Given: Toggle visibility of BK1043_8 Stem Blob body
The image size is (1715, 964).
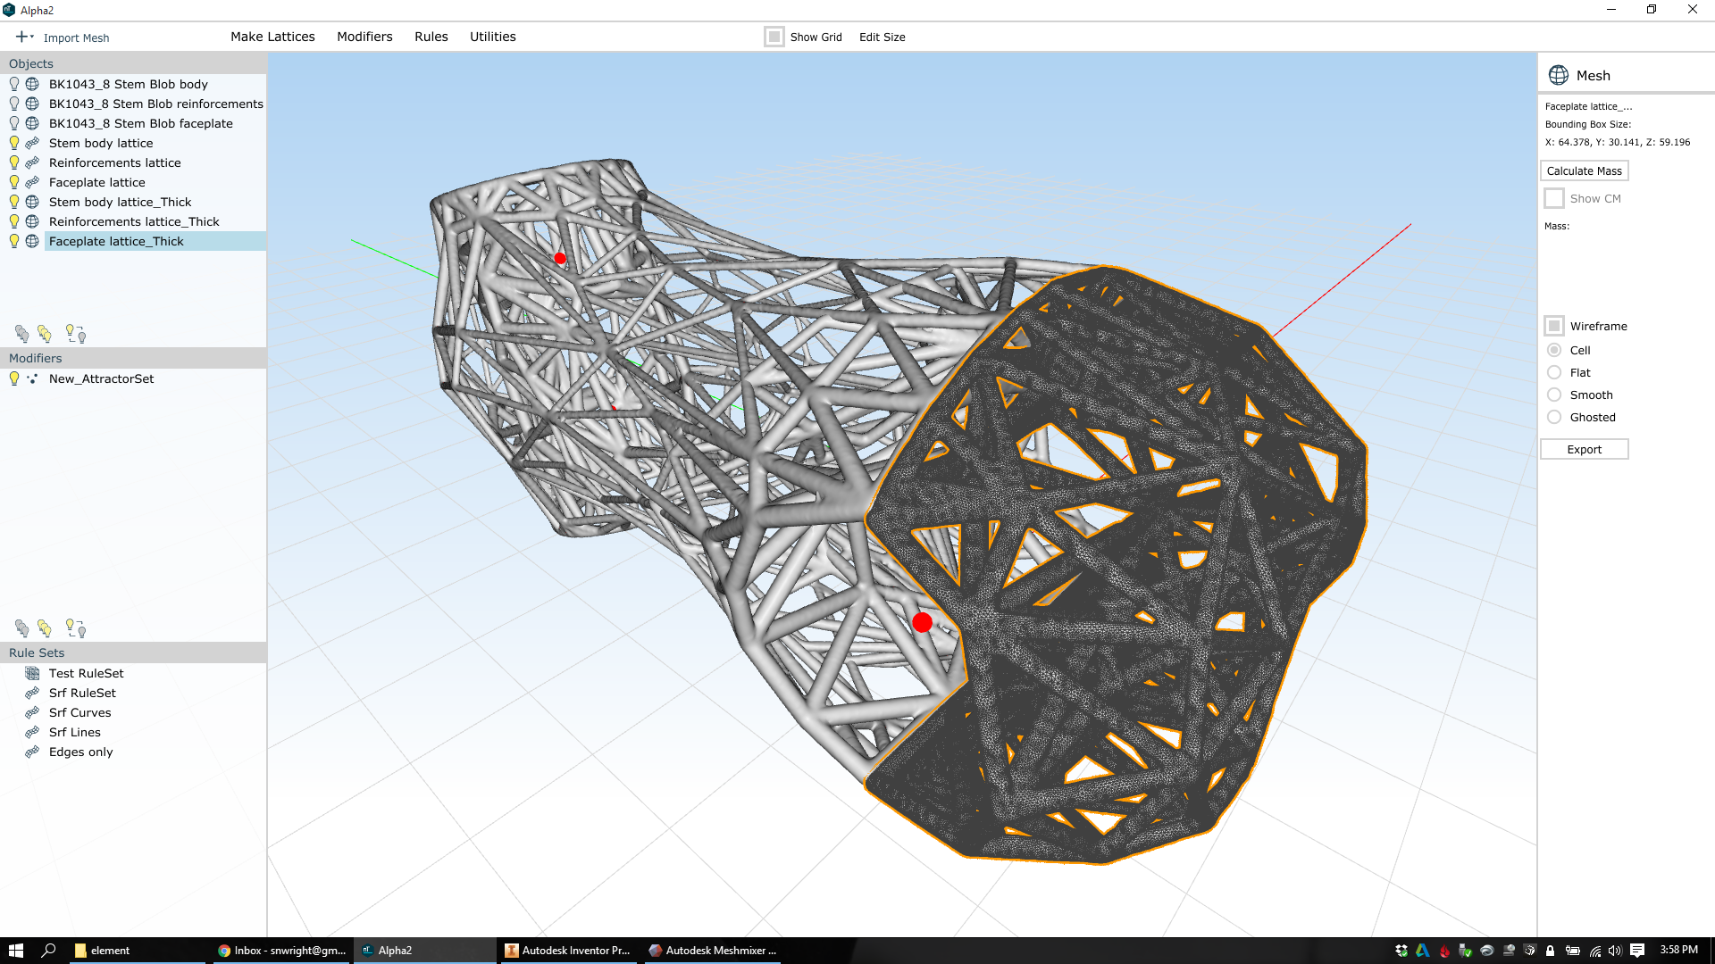Looking at the screenshot, I should 13,83.
